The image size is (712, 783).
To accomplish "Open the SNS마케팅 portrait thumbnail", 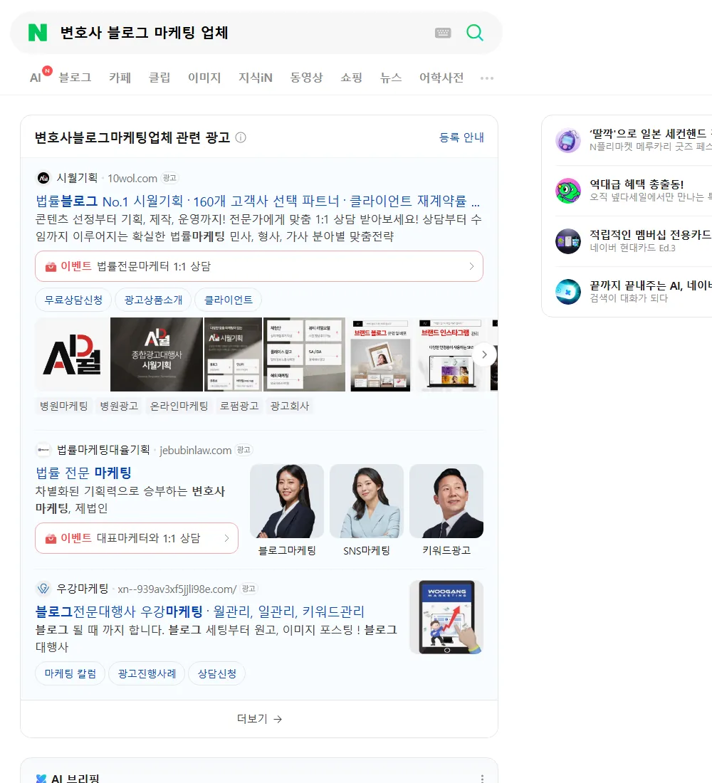I will [x=367, y=501].
